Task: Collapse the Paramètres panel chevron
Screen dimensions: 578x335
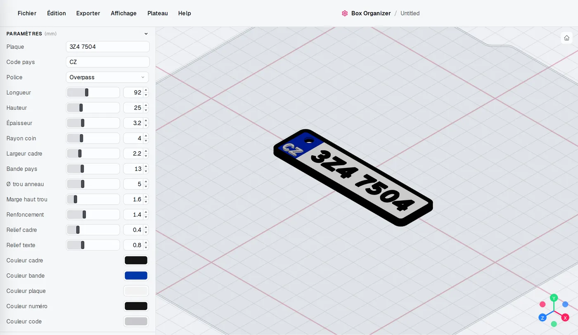Action: 146,34
